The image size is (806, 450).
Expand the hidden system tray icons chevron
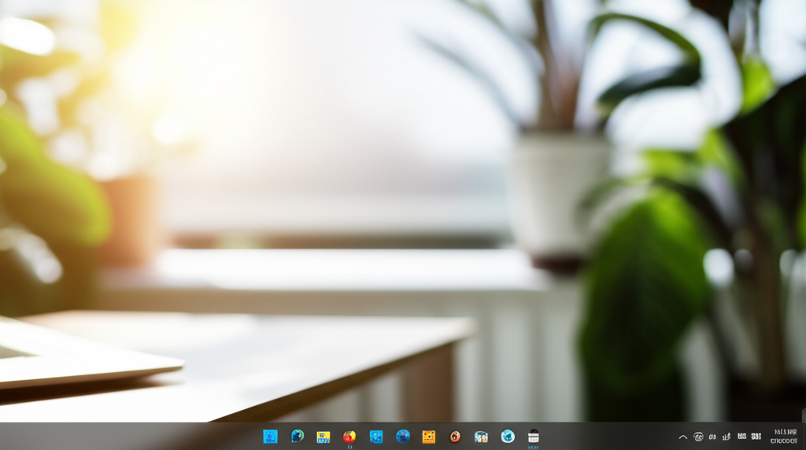(x=683, y=437)
